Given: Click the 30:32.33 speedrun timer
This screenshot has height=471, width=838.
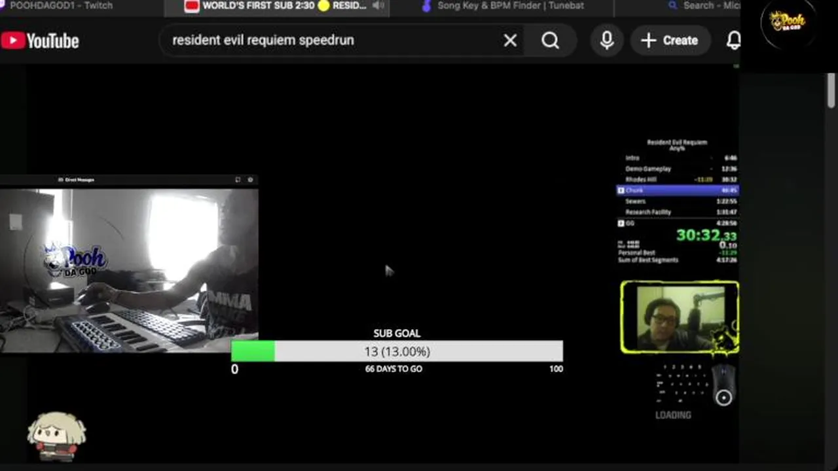Looking at the screenshot, I should 706,235.
